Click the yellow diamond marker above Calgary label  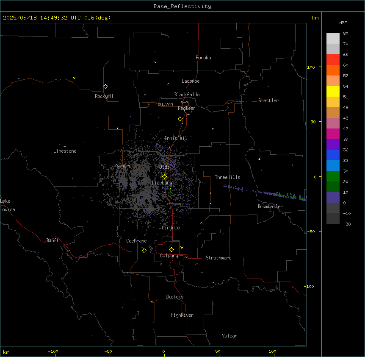171,249
